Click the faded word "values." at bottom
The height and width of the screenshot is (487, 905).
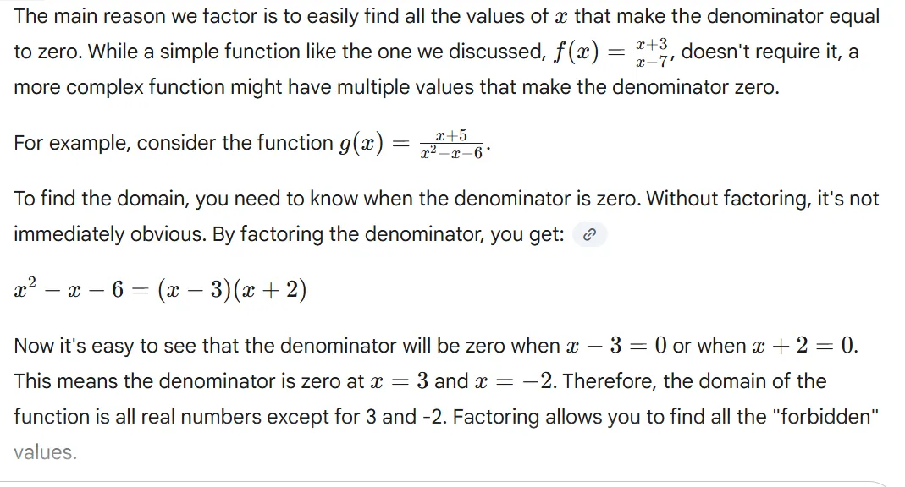pyautogui.click(x=45, y=452)
